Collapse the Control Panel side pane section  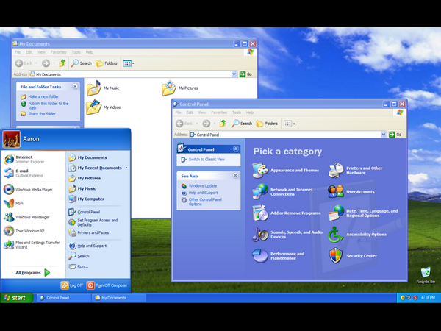pyautogui.click(x=236, y=149)
